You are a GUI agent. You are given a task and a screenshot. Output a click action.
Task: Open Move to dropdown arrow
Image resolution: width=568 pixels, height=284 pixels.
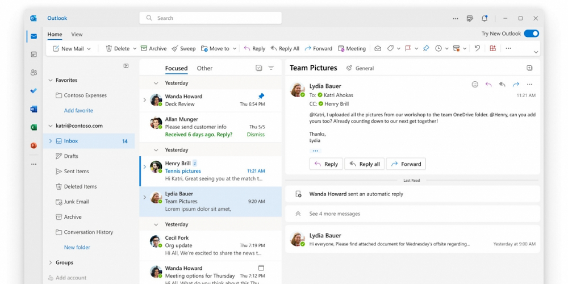235,48
